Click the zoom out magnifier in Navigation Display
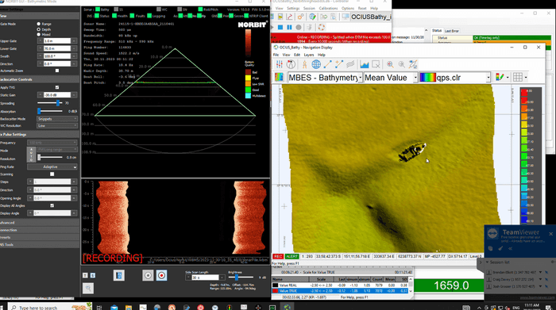 401,64
